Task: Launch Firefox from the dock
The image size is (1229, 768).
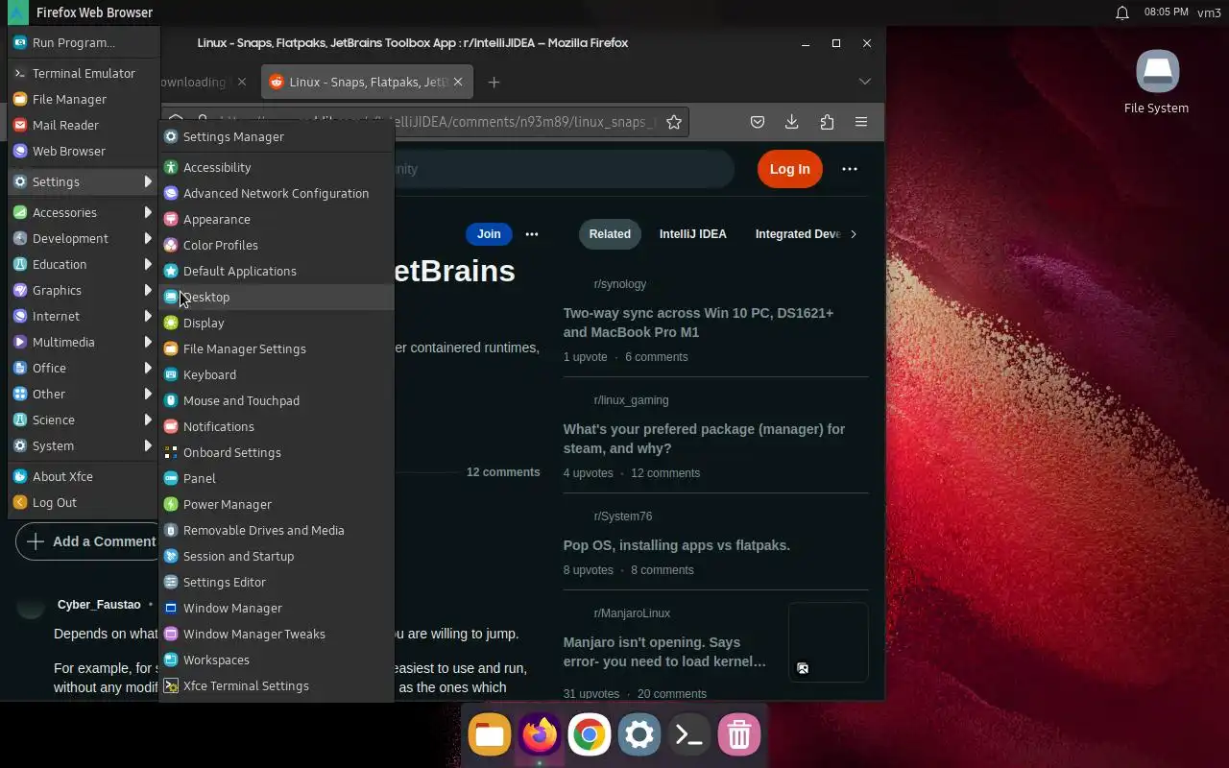Action: 540,735
